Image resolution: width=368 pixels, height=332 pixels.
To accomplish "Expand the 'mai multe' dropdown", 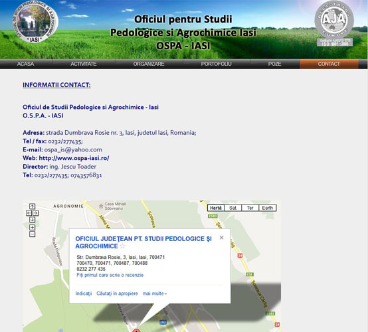I will [155, 293].
